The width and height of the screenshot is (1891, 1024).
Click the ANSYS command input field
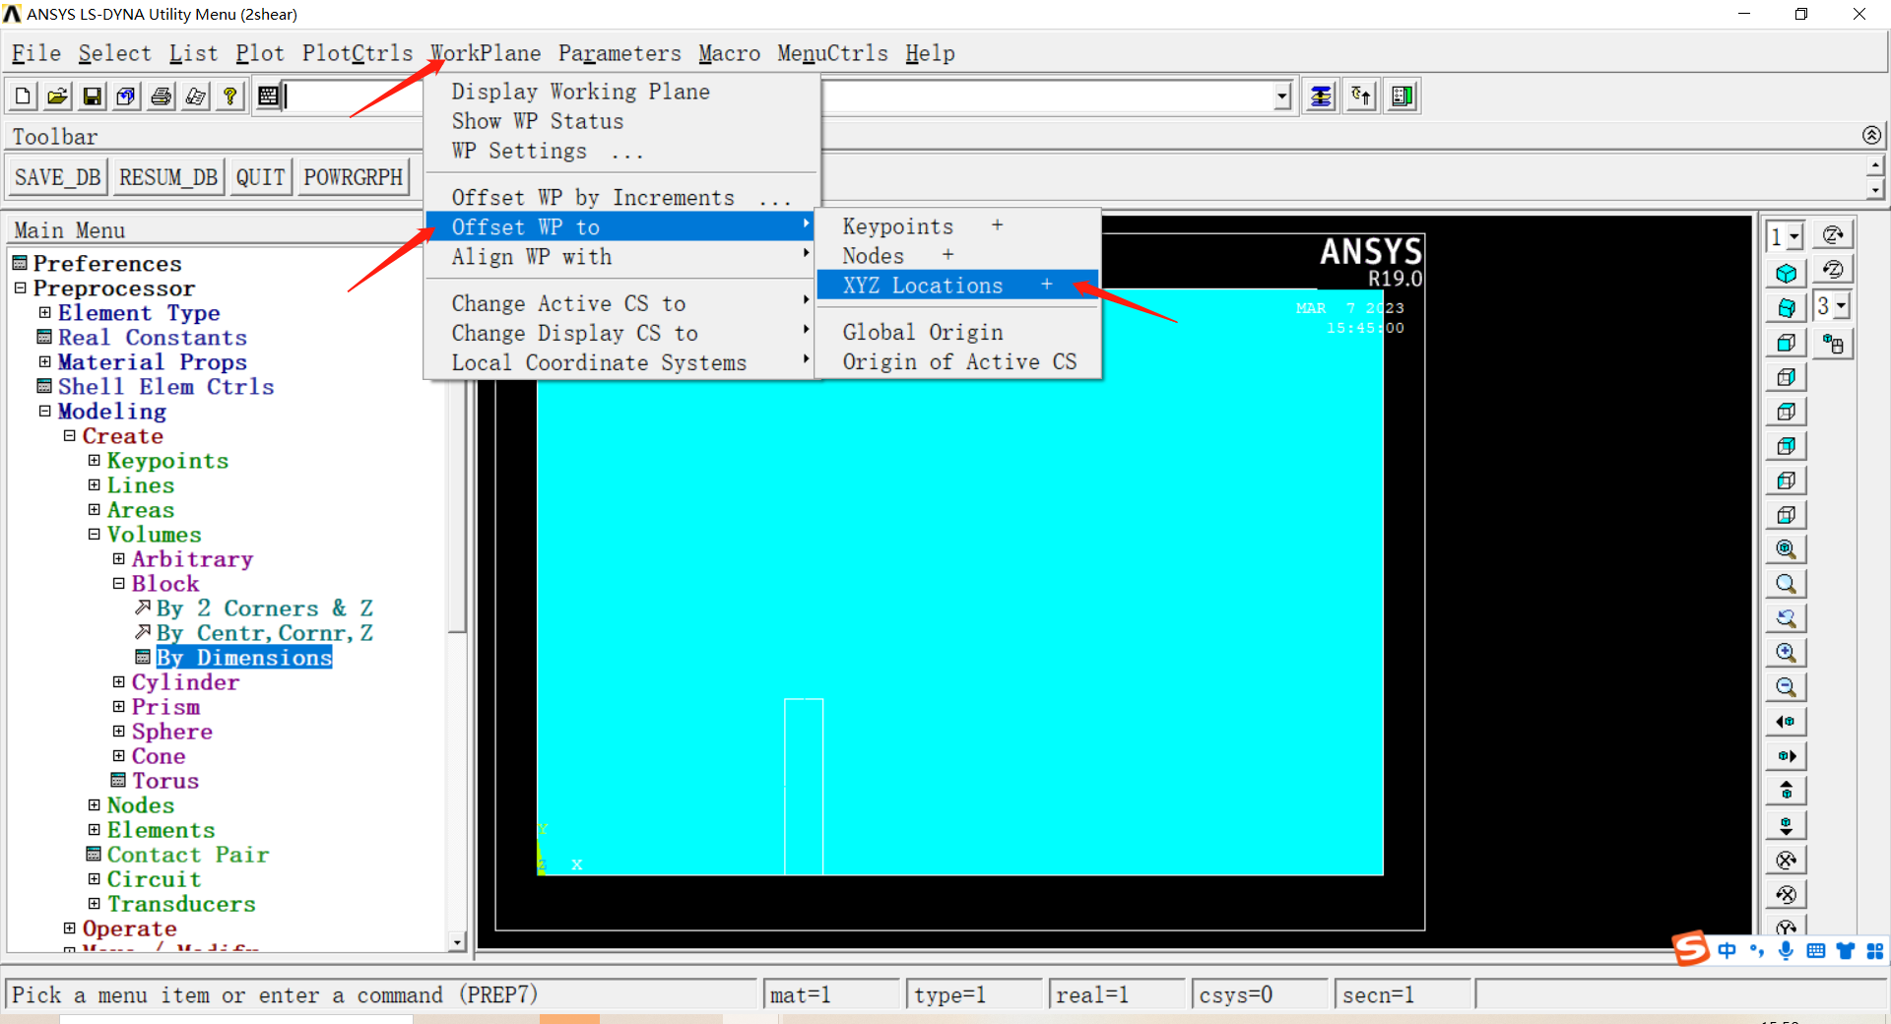tap(778, 96)
